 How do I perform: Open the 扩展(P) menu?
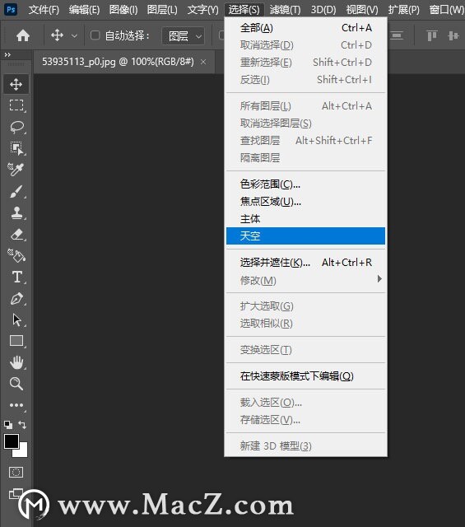click(403, 10)
